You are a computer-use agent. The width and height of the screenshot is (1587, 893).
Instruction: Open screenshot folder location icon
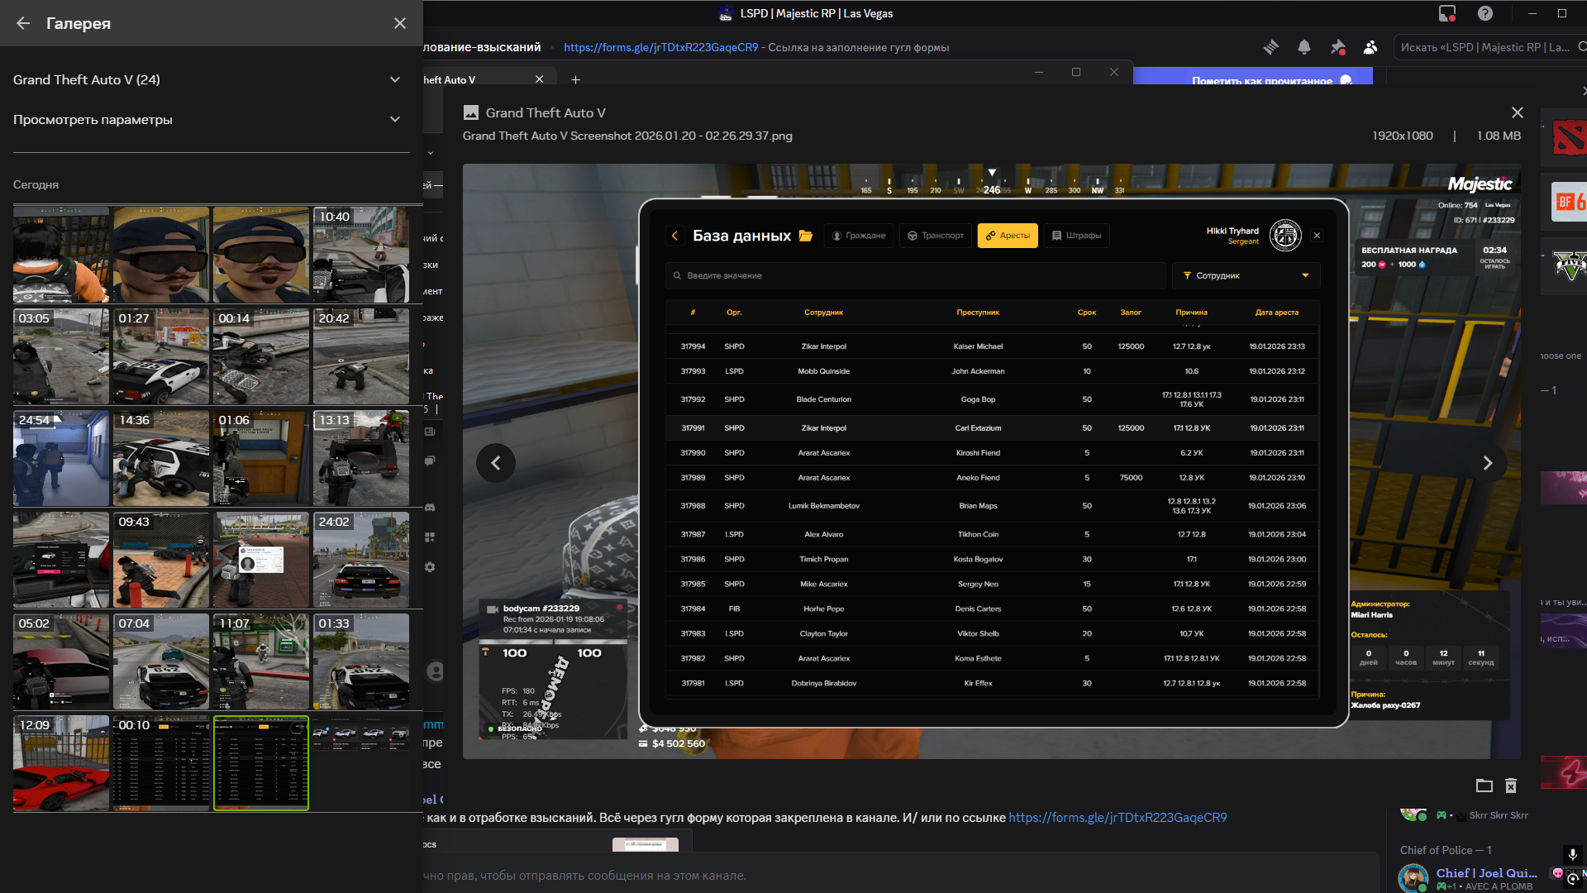click(1485, 786)
